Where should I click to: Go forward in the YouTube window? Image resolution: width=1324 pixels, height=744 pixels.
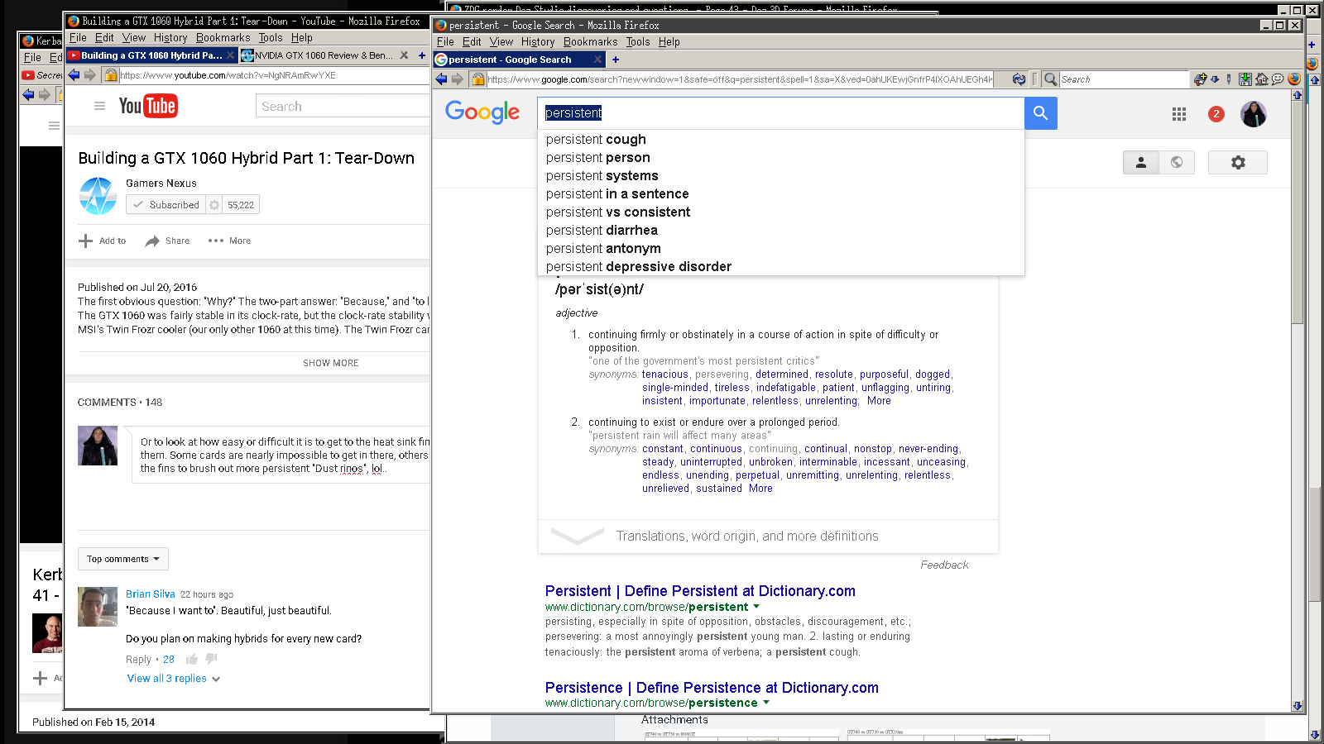pyautogui.click(x=89, y=75)
